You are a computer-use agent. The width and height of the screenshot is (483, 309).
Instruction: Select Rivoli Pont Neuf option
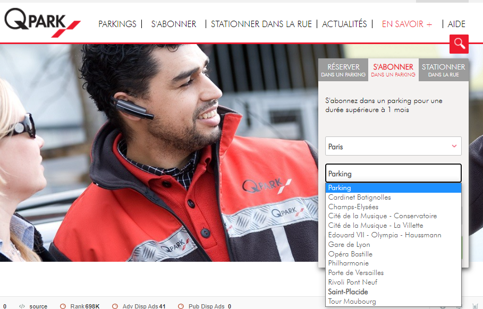pos(393,282)
